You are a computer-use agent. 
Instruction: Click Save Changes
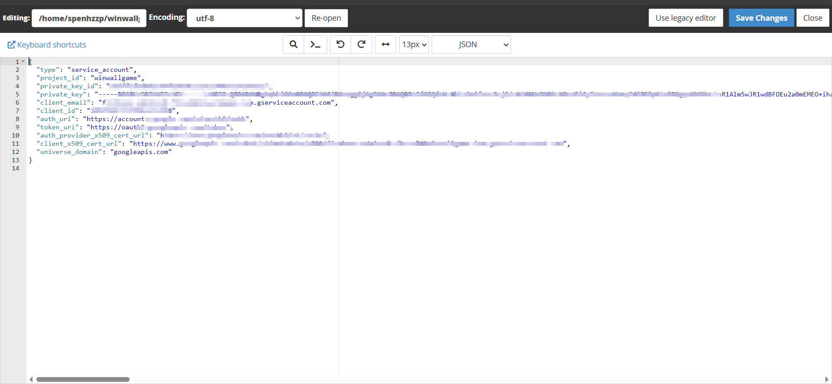pyautogui.click(x=761, y=18)
